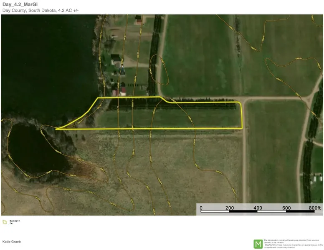Click the 200 mark on the scale bar
Viewport: 324px width, 250px height.
click(x=229, y=207)
